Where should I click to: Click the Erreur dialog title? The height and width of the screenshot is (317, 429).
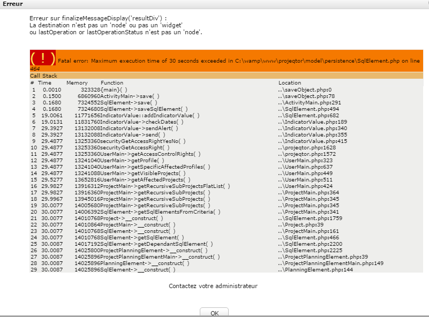13,4
